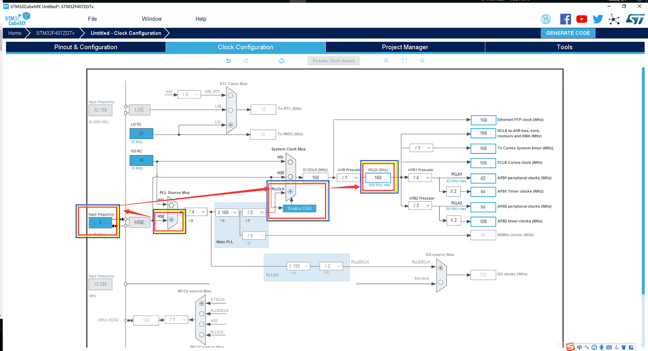Viewport: 648px width, 351px height.
Task: Go to STM32F407ZGTx breadcrumb
Action: click(x=56, y=33)
